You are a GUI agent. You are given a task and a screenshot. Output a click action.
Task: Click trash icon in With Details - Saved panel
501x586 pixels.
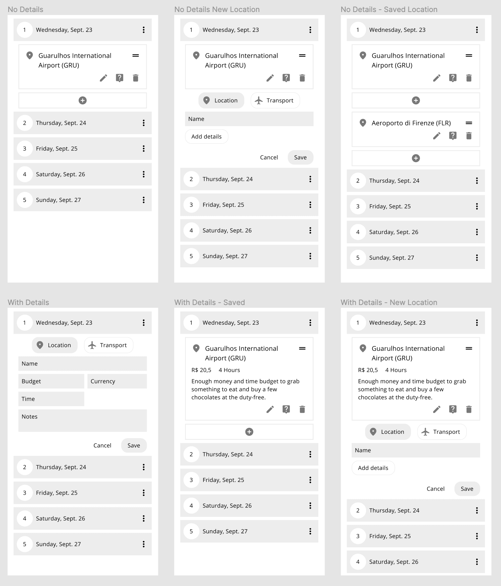point(302,409)
